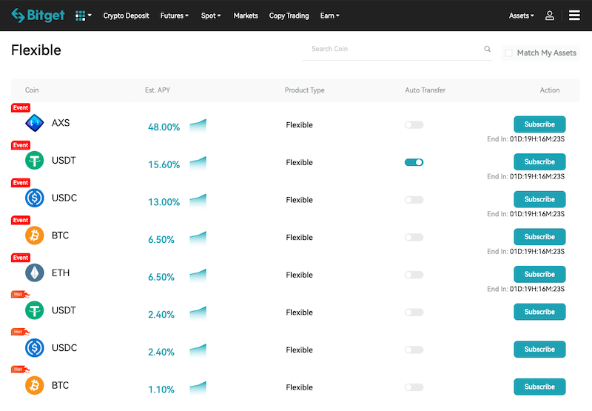Click the Est. APY column header
The height and width of the screenshot is (411, 592).
click(x=158, y=90)
